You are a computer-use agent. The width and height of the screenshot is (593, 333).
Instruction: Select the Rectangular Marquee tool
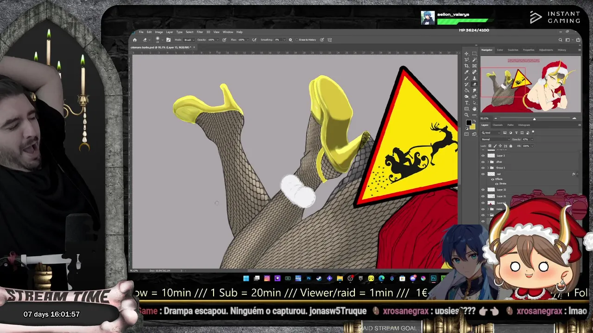tap(474, 54)
